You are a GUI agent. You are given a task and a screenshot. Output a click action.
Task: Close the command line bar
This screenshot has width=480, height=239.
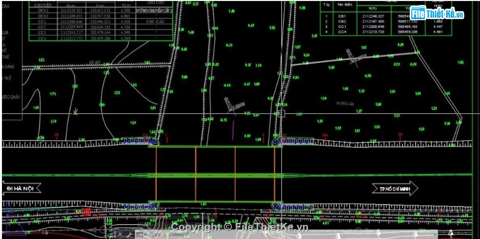pos(120,234)
